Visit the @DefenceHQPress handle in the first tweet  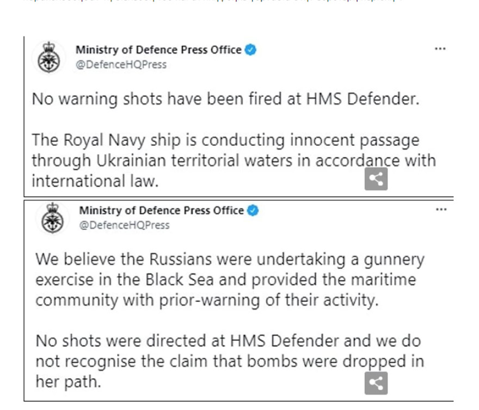[121, 65]
